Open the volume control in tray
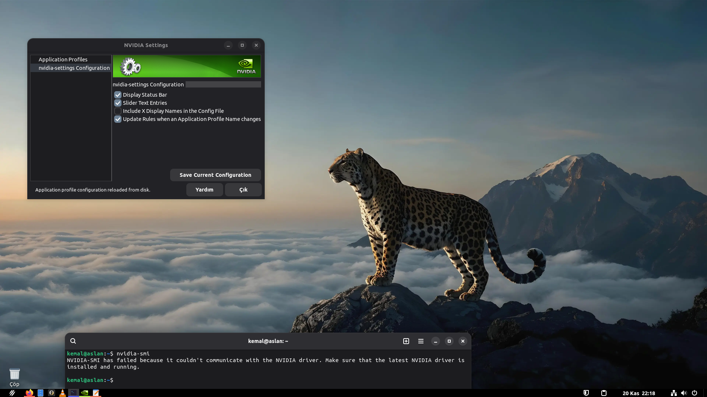The height and width of the screenshot is (397, 707). pyautogui.click(x=684, y=393)
